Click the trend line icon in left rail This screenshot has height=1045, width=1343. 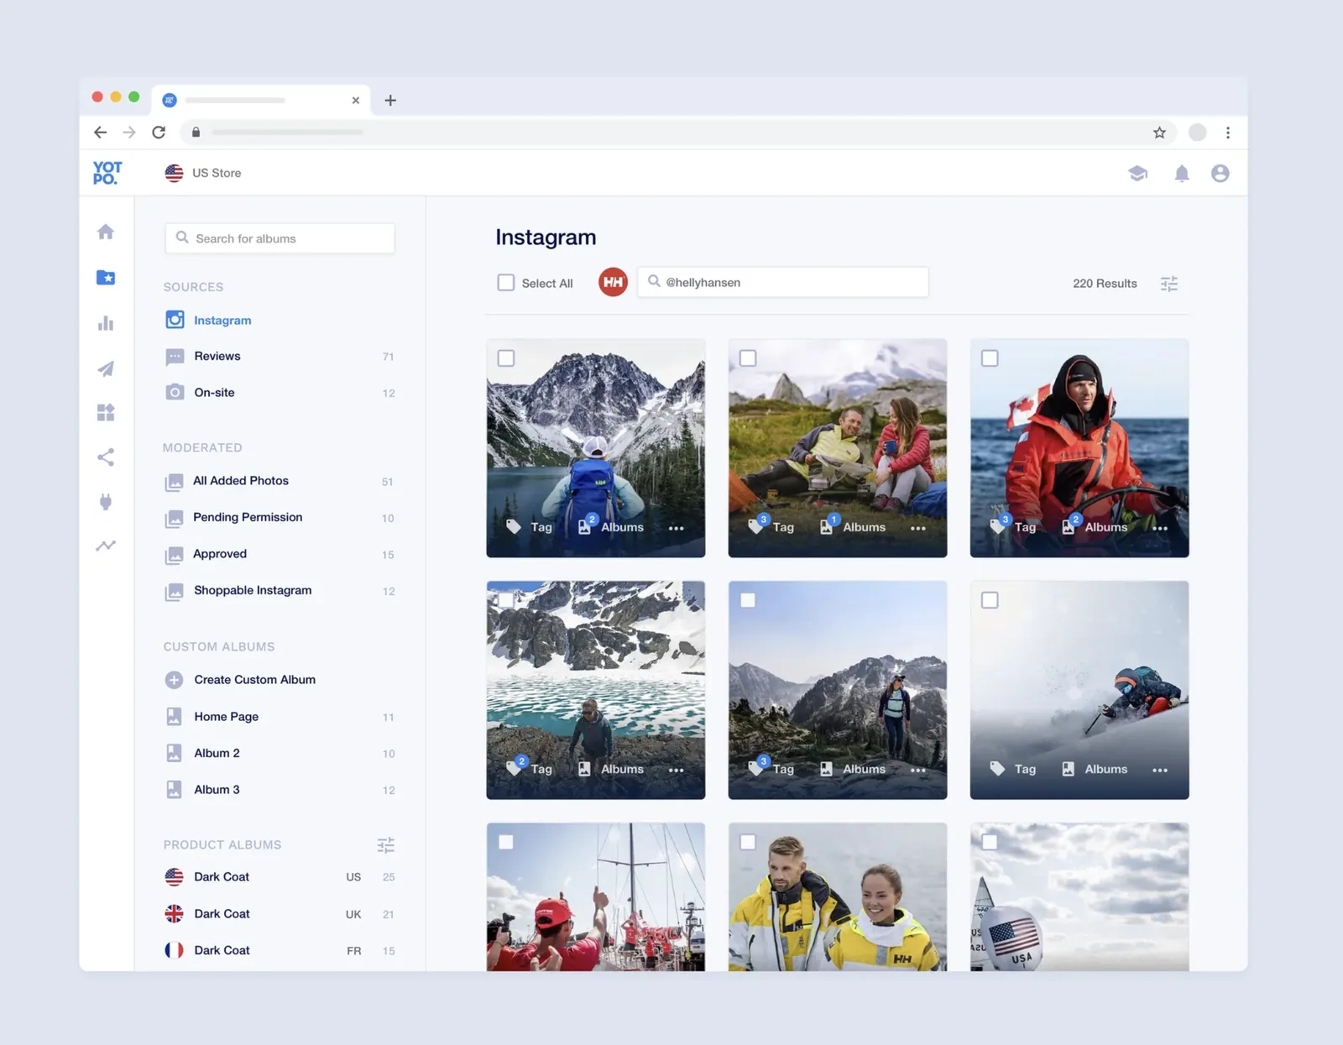(x=106, y=546)
